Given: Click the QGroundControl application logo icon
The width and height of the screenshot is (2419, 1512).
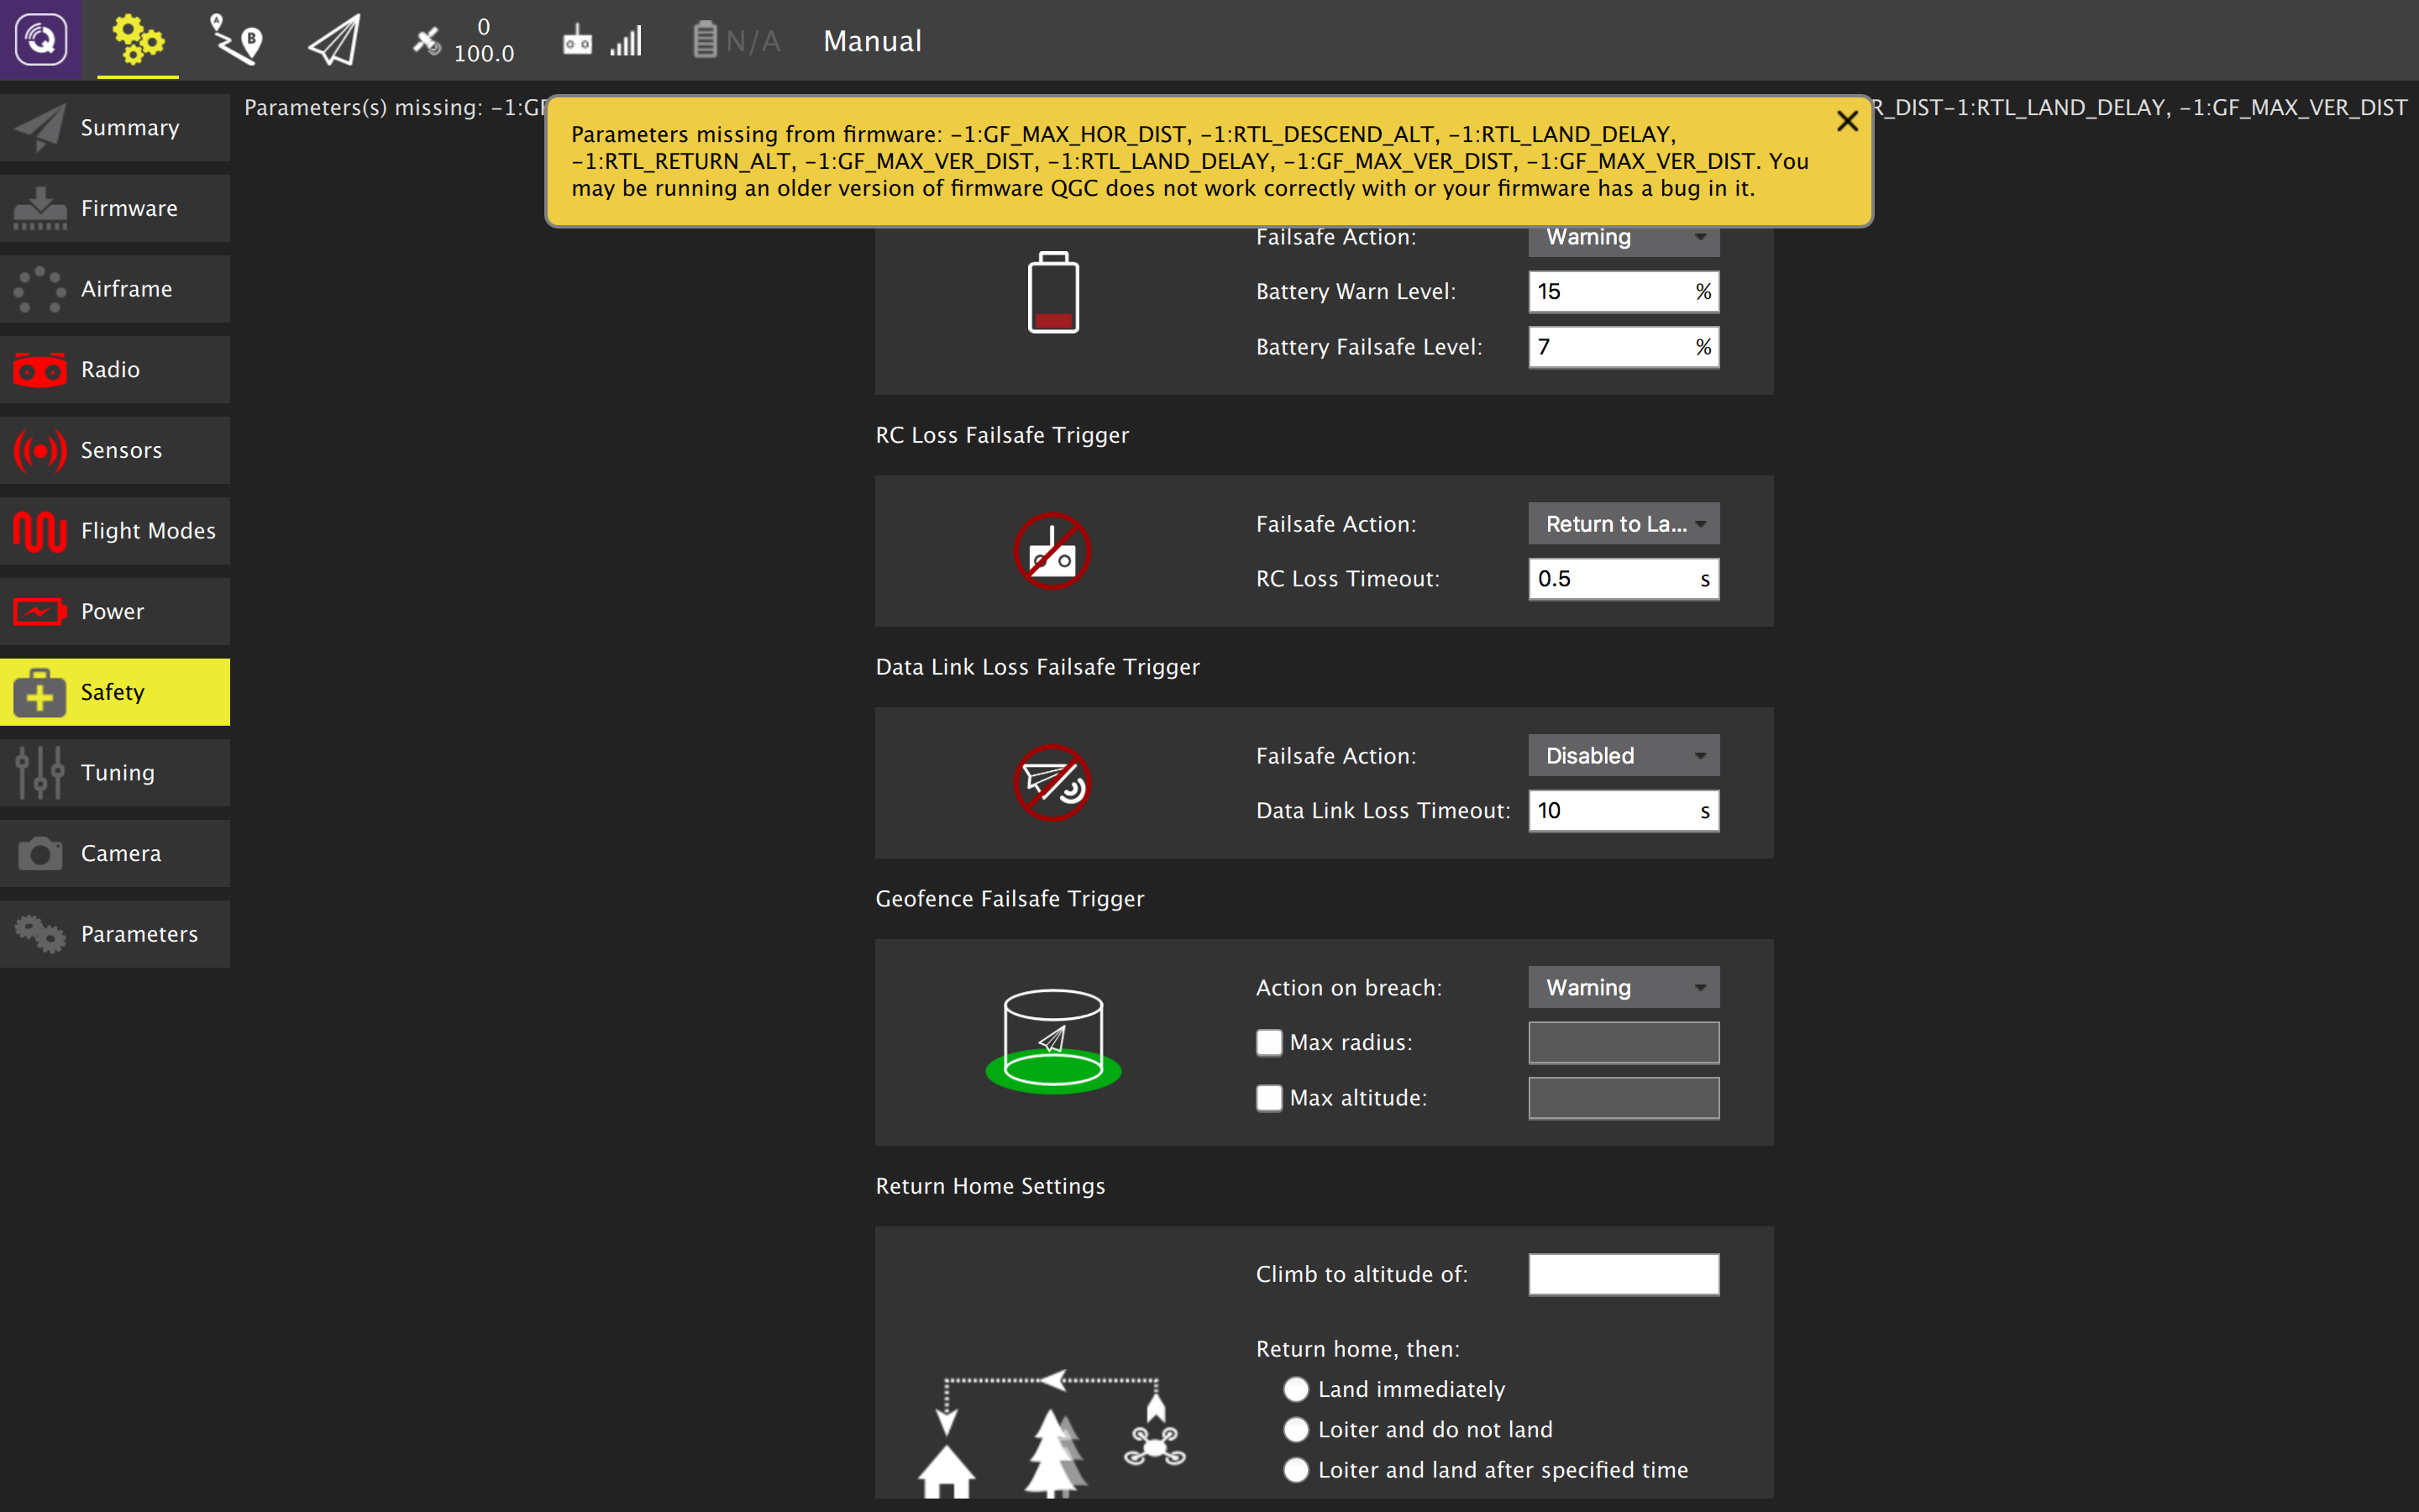Looking at the screenshot, I should pyautogui.click(x=41, y=40).
